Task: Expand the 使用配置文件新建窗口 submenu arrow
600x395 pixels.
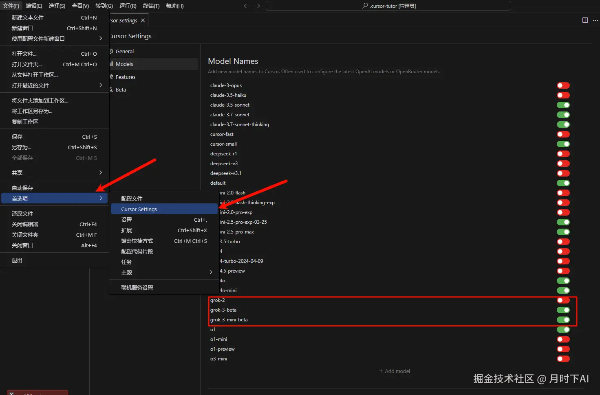Action: pos(101,39)
